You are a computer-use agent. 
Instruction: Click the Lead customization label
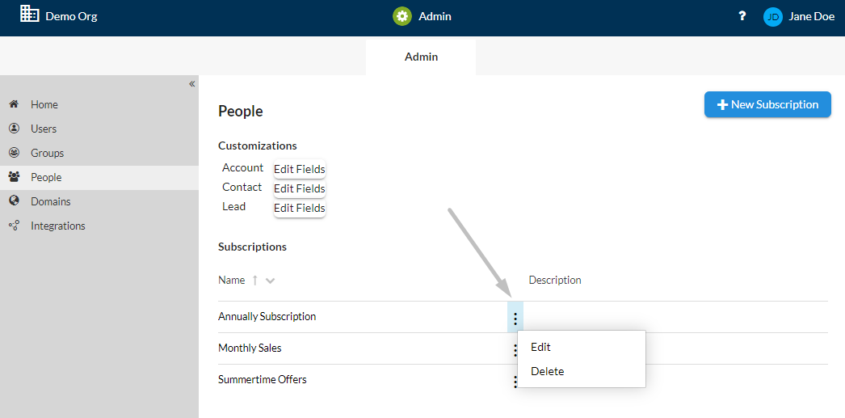[x=234, y=206]
